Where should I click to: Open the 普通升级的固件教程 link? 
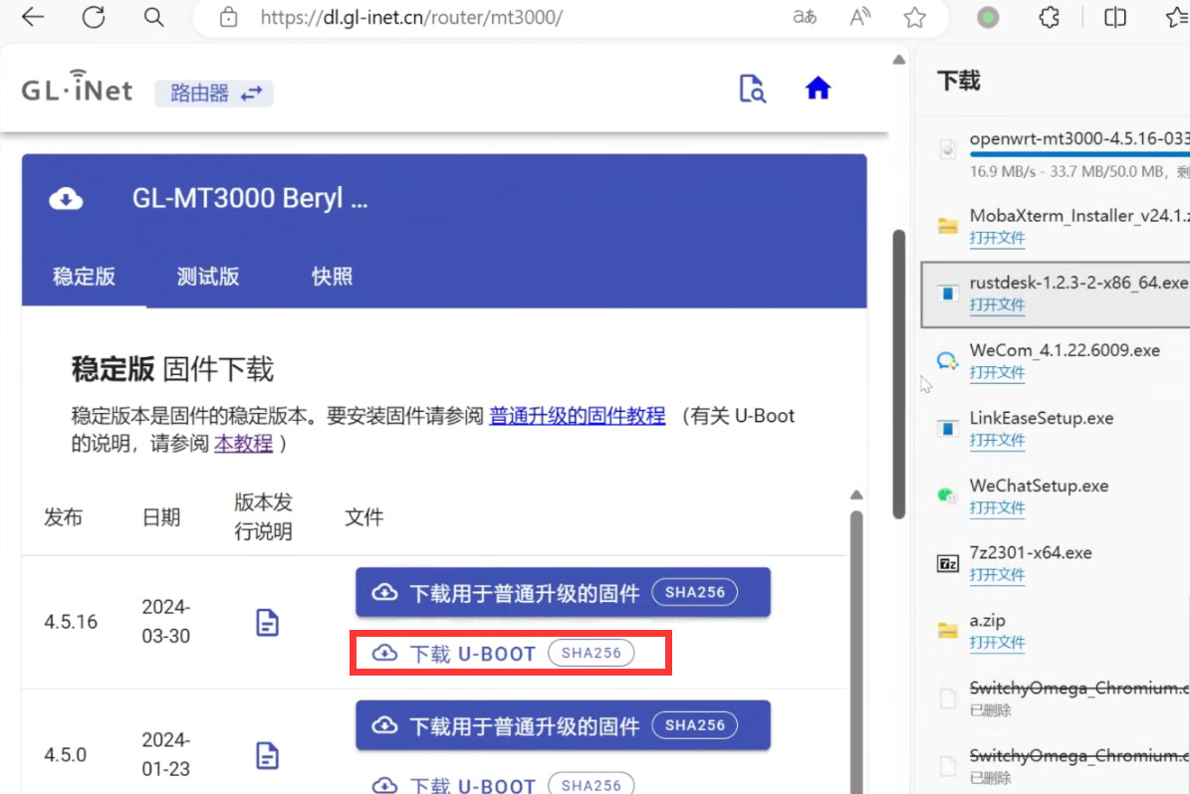point(577,416)
